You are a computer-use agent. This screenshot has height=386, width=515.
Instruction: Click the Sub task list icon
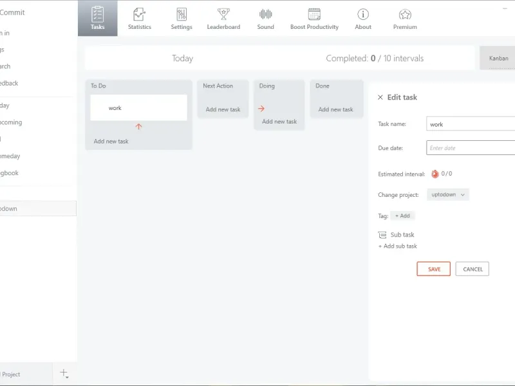tap(382, 235)
